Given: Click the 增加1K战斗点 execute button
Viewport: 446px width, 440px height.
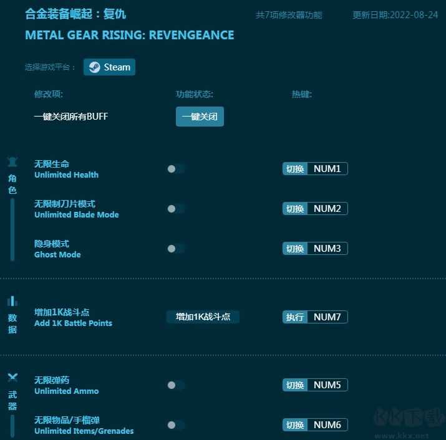Looking at the screenshot, I should point(203,317).
